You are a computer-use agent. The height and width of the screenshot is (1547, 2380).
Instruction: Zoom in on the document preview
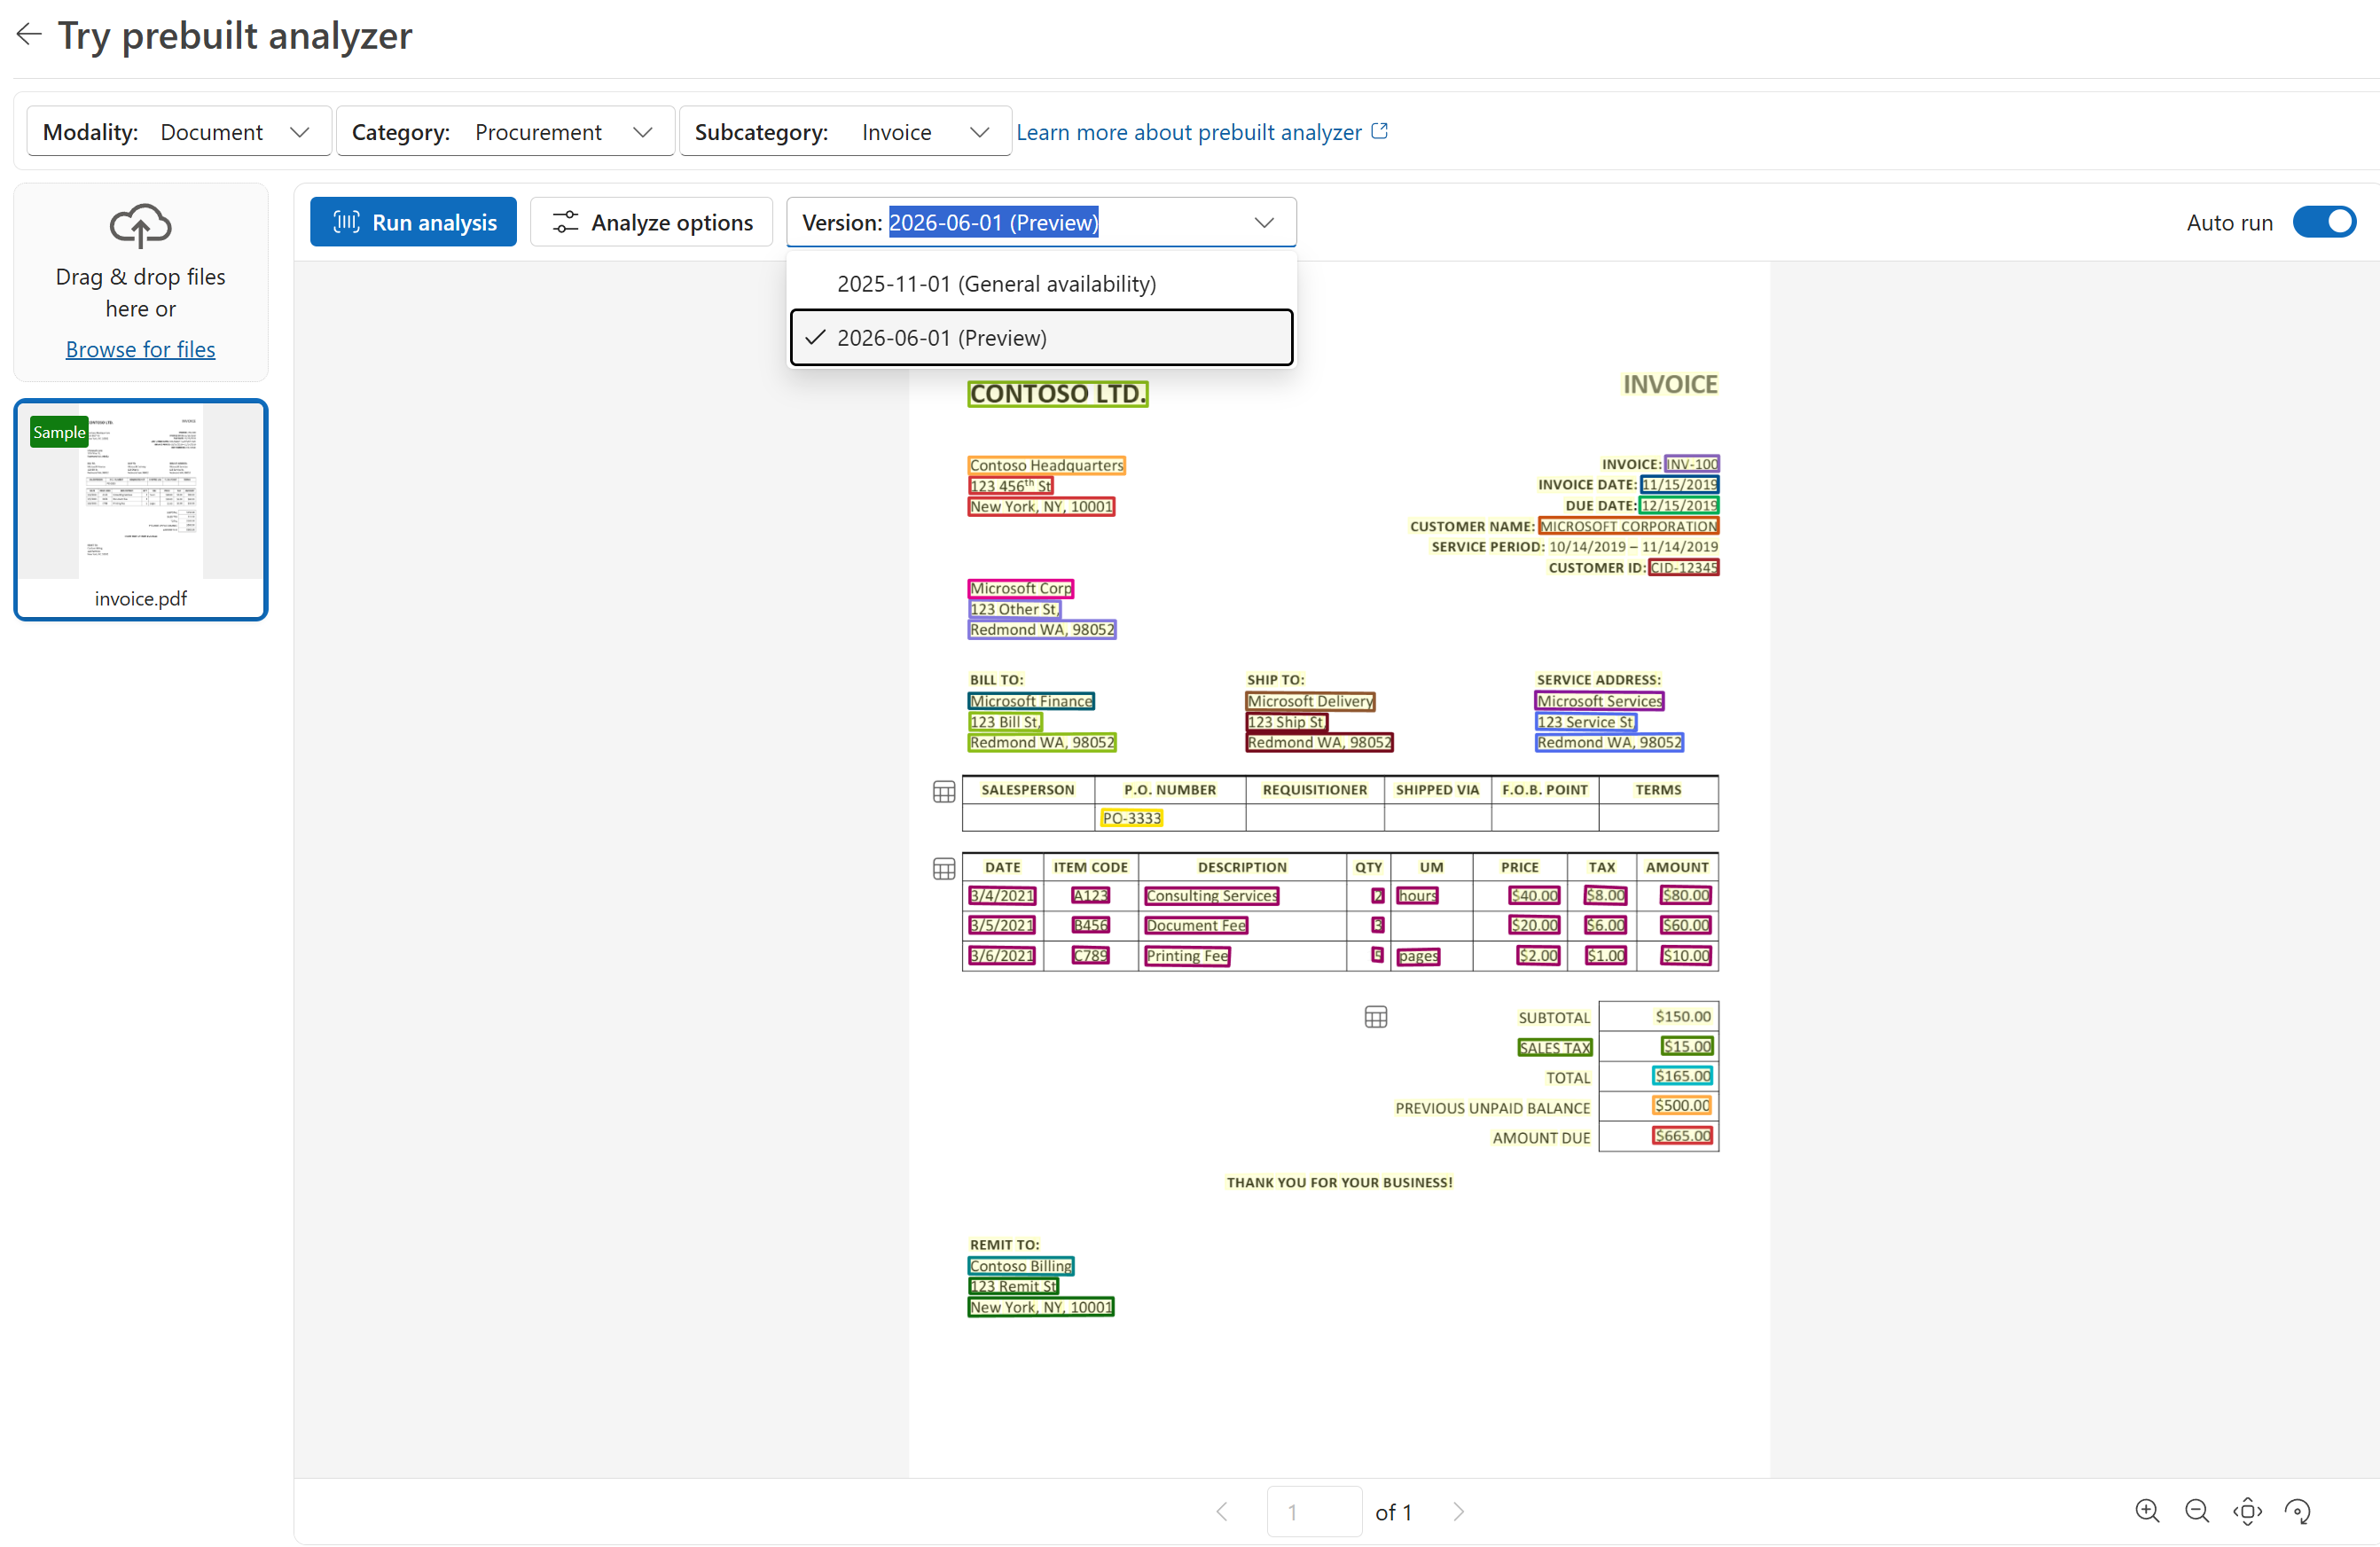[x=2147, y=1511]
